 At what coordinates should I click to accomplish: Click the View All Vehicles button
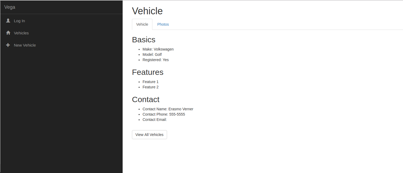pyautogui.click(x=149, y=135)
